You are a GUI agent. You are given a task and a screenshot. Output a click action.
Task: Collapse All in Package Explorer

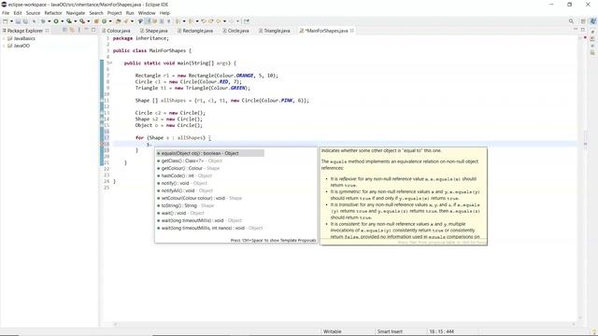coord(64,30)
